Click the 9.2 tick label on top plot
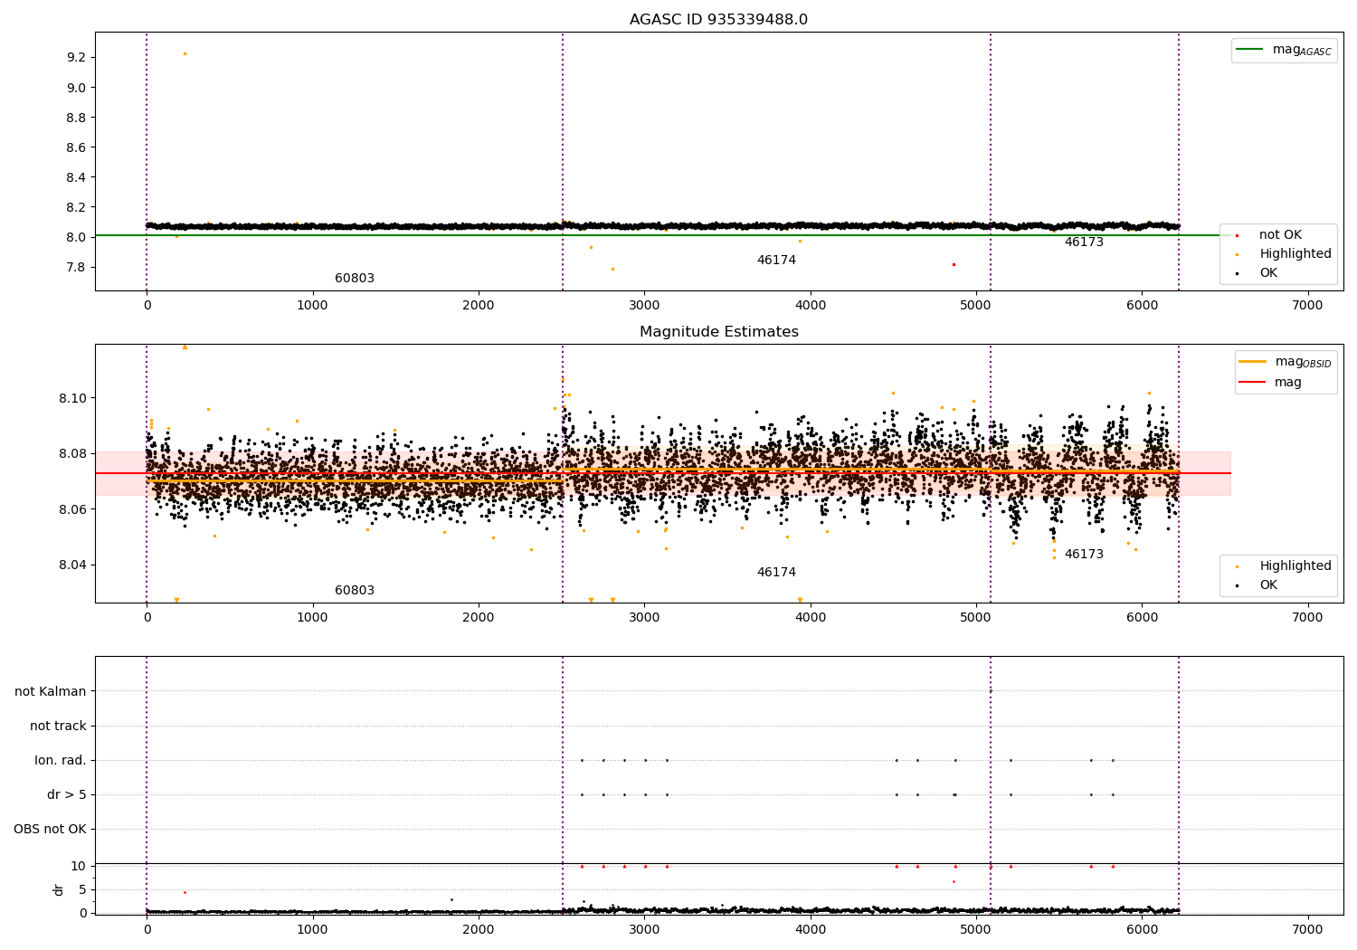 (x=76, y=58)
